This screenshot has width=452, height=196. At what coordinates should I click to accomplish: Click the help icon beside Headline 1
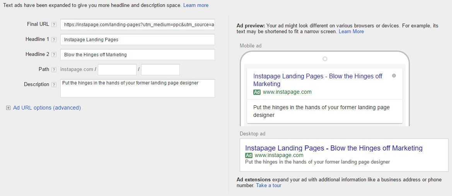tap(54, 39)
